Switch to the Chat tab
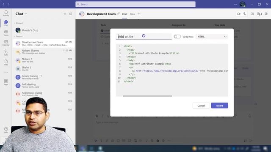Screen dimensions: 271x152 click(x=124, y=14)
